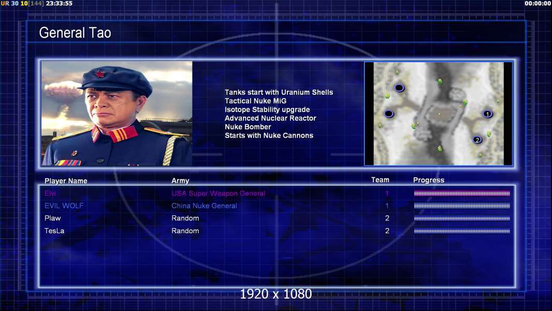Click the Team column header

coord(380,180)
